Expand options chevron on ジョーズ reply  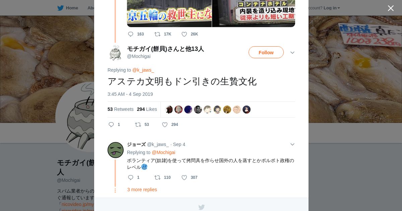click(x=292, y=144)
